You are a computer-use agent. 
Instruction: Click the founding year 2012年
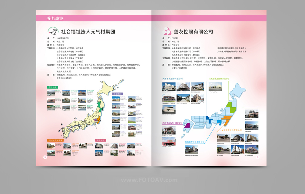point(175,38)
